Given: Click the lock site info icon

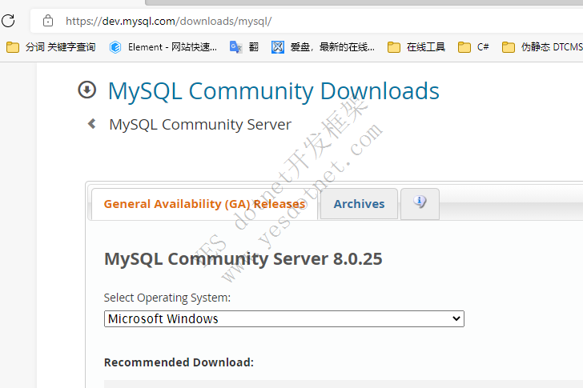Looking at the screenshot, I should pyautogui.click(x=48, y=21).
